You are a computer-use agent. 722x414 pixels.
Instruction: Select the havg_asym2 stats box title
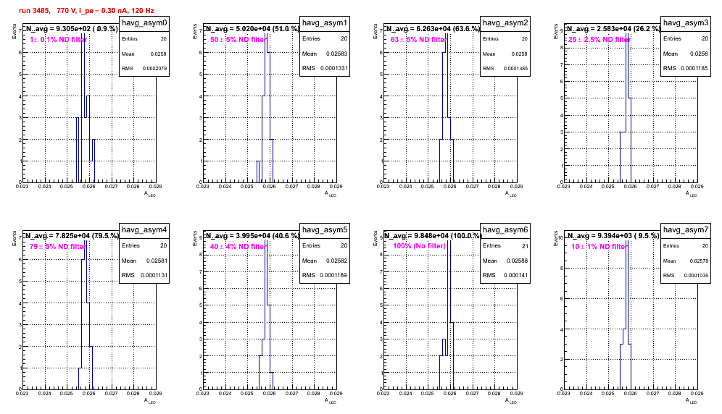(505, 23)
